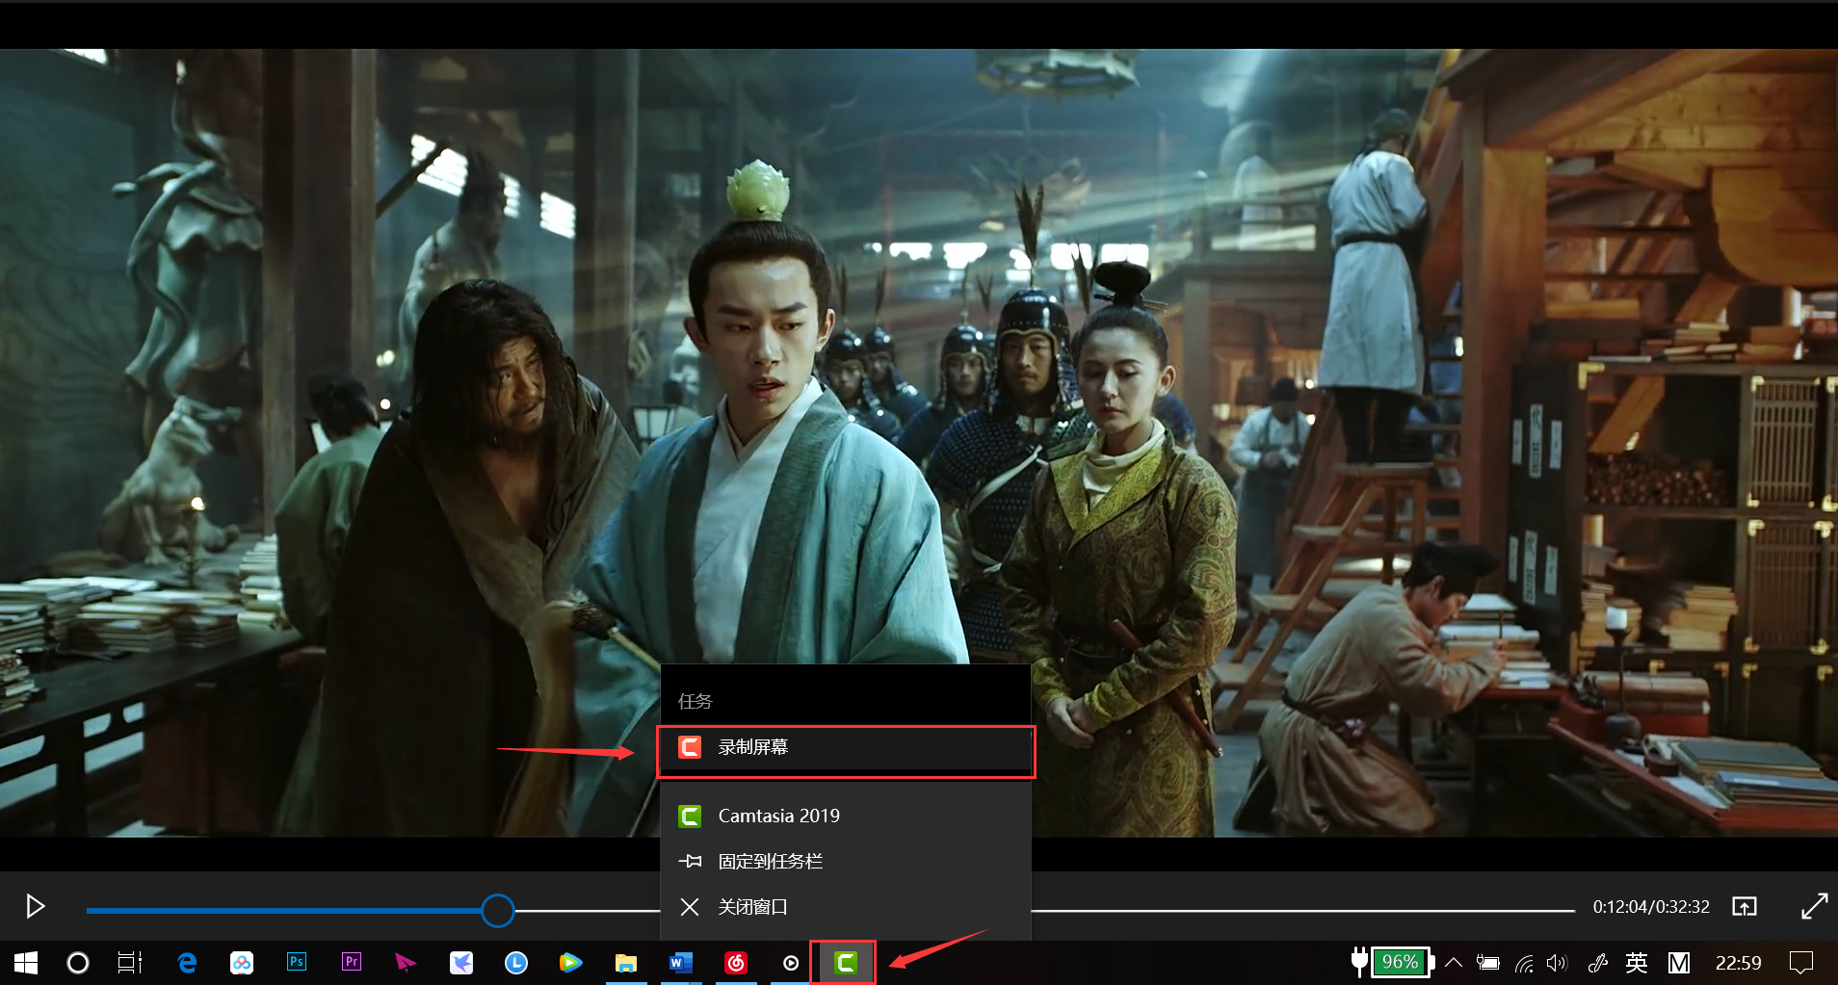Expand hidden system tray icons
1838x985 pixels.
[1455, 963]
